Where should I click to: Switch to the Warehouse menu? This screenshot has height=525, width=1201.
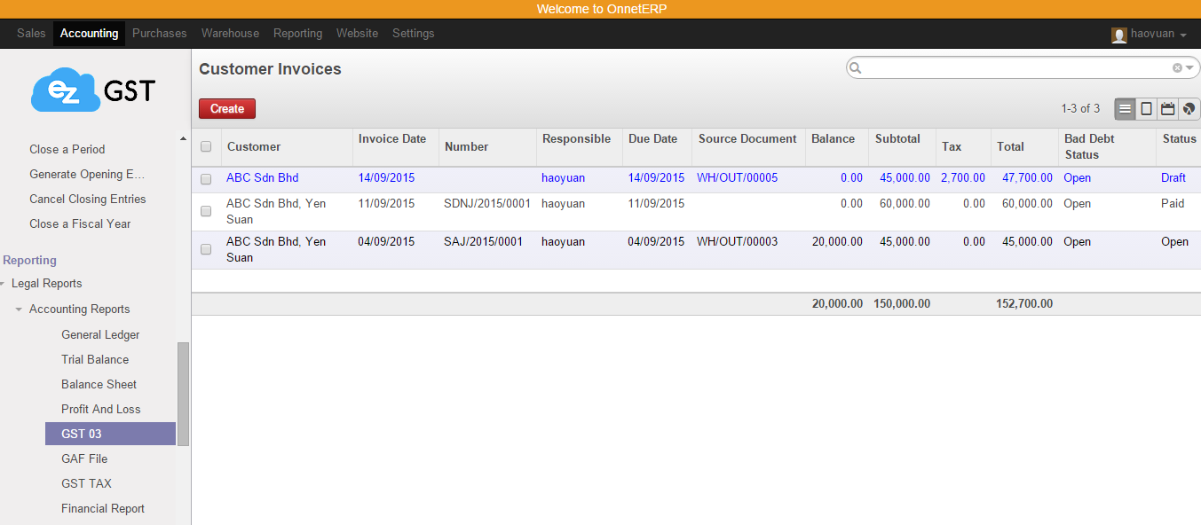click(x=230, y=33)
